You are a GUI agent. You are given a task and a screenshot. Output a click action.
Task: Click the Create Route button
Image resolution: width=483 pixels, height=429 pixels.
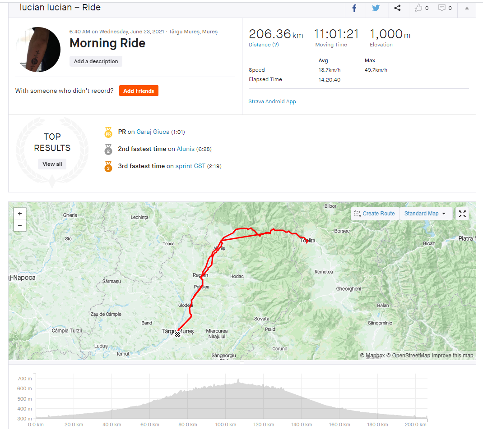pyautogui.click(x=375, y=214)
